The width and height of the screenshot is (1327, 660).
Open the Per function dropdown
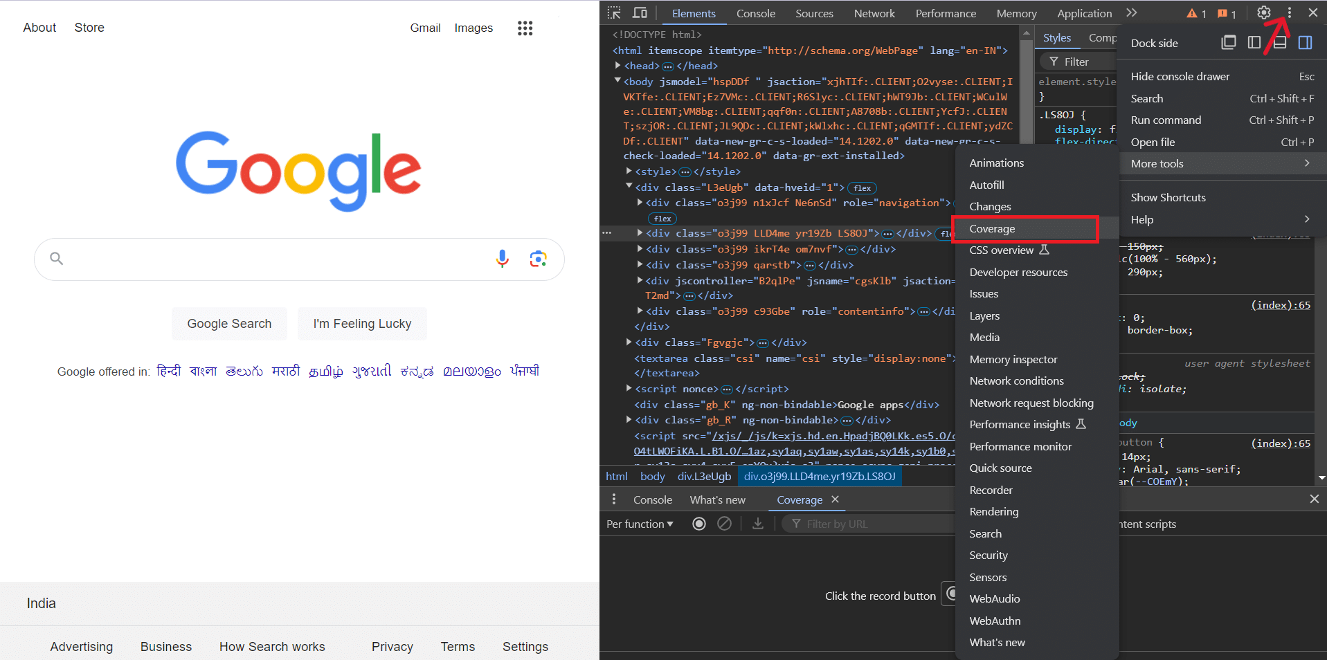(x=640, y=524)
